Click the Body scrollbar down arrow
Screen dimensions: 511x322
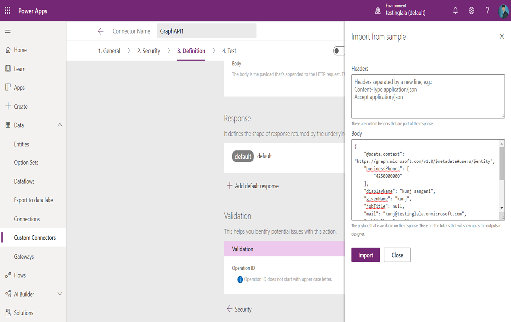pyautogui.click(x=501, y=208)
